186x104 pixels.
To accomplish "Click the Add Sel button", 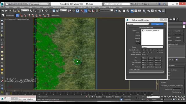I will [137, 36].
